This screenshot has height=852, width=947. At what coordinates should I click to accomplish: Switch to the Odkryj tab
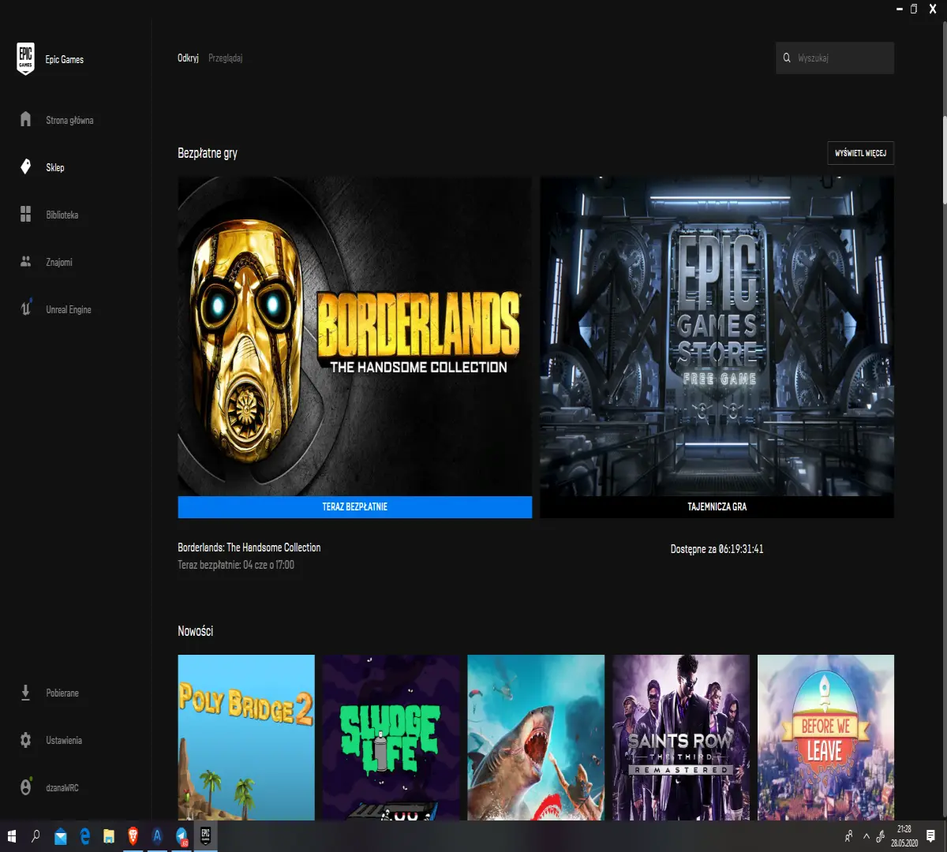pyautogui.click(x=188, y=58)
